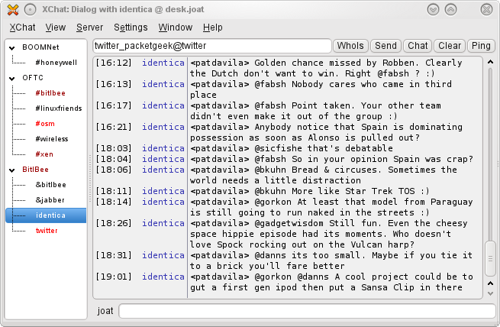Click the 18:04 Spain was crap message
The image size is (500, 327).
click(x=331, y=159)
